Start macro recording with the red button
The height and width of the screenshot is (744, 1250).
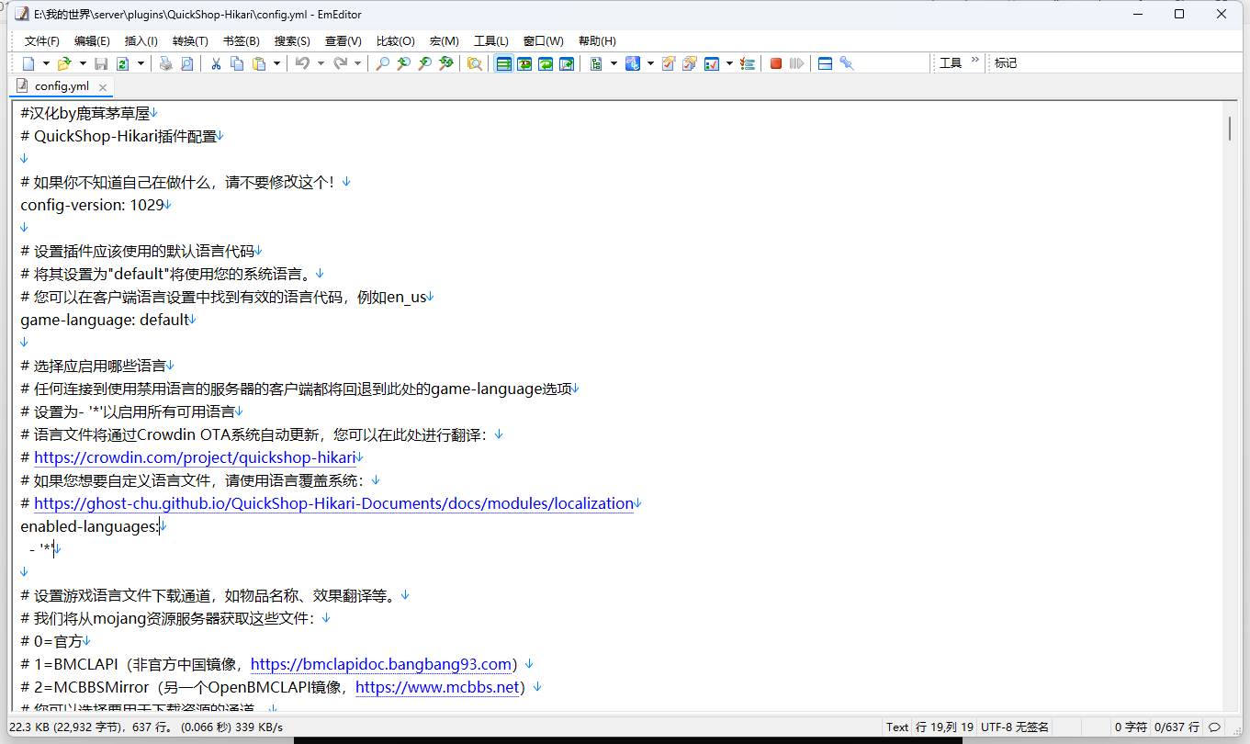tap(776, 63)
